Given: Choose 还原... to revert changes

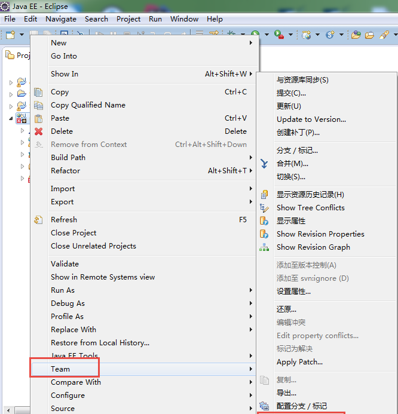Looking at the screenshot, I should point(327,309).
